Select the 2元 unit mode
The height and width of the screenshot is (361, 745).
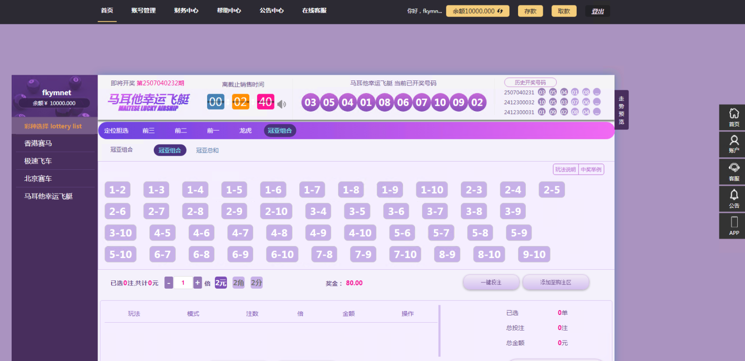coord(221,283)
